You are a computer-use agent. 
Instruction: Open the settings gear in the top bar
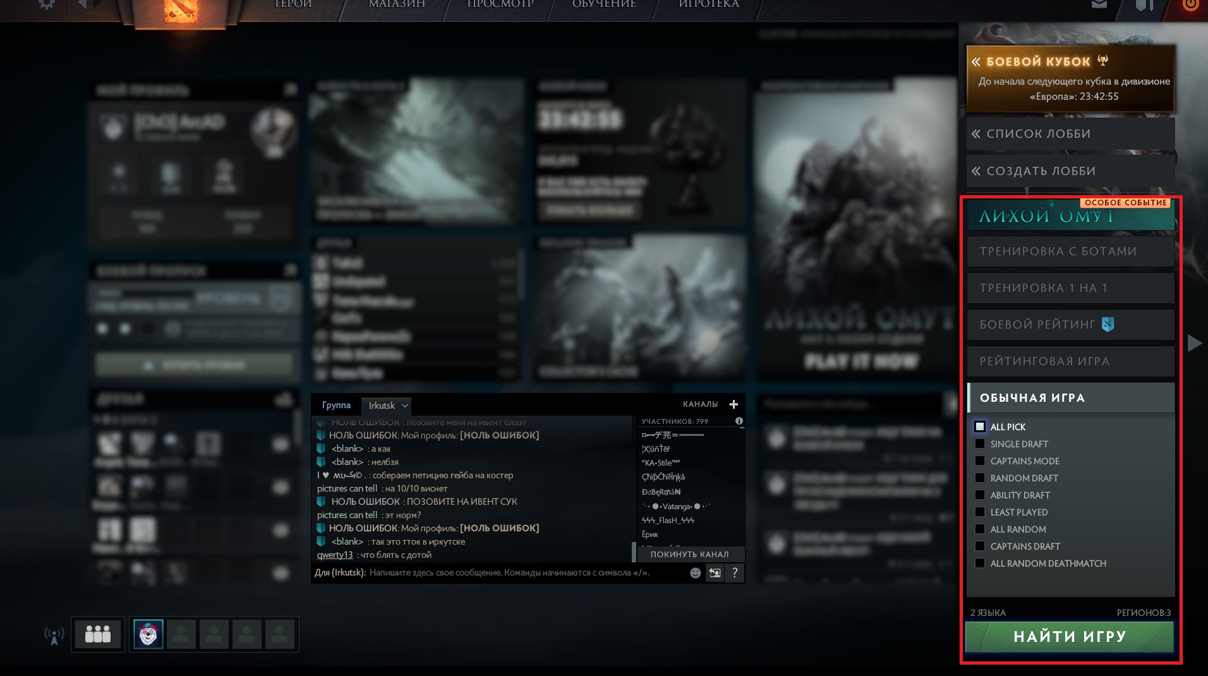click(x=46, y=4)
